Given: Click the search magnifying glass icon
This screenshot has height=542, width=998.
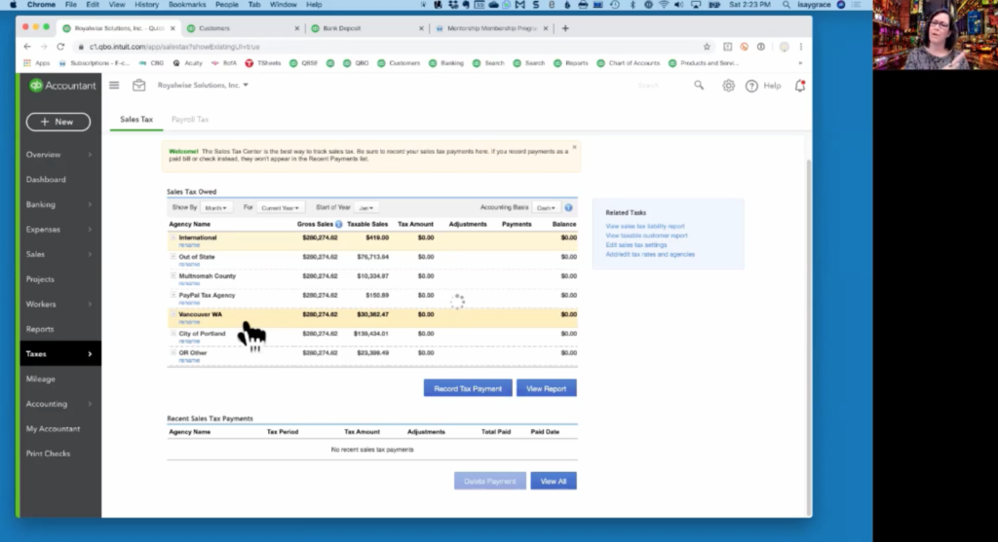Looking at the screenshot, I should 699,86.
